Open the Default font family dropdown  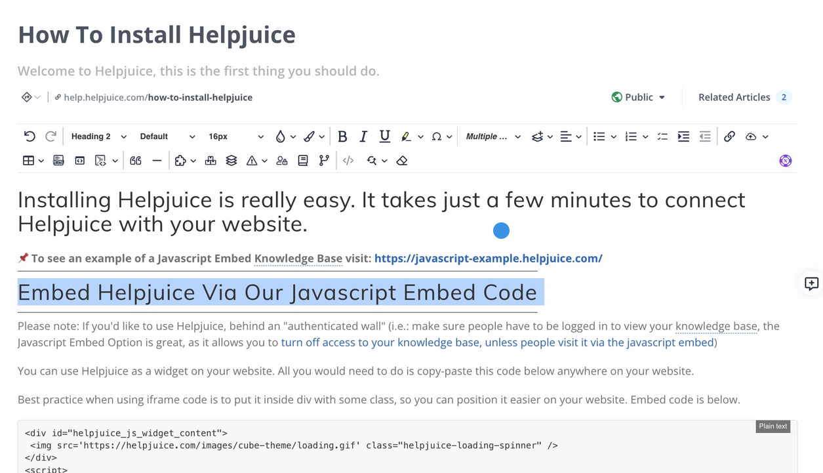[167, 136]
